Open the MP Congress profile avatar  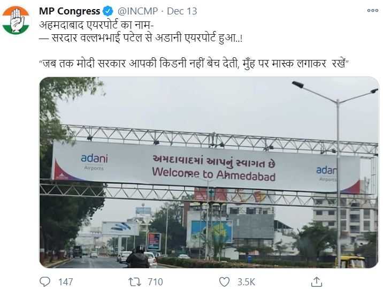(16, 20)
